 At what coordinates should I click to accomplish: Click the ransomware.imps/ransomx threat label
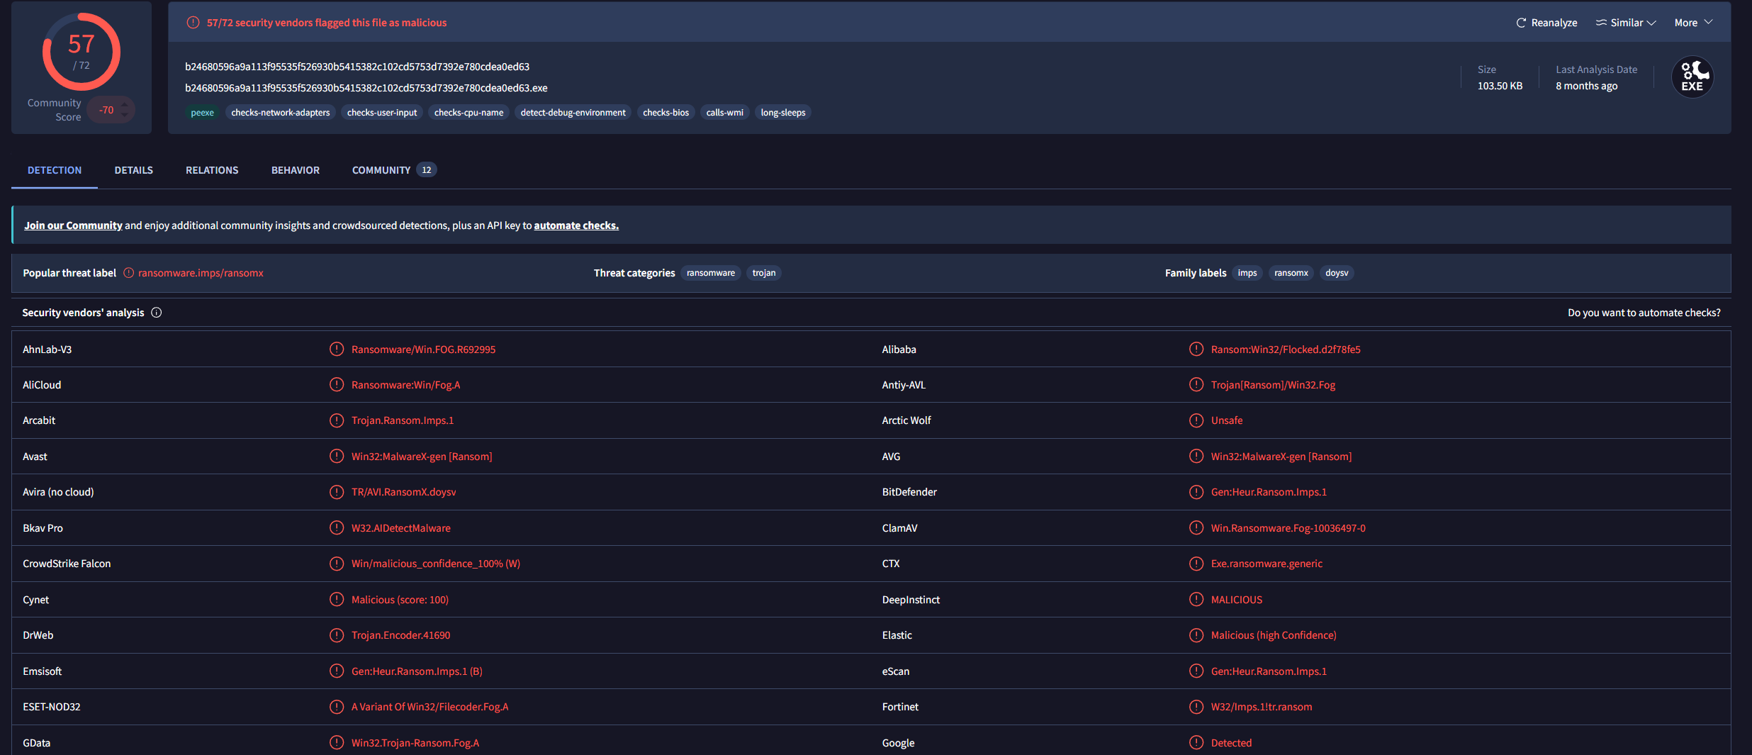(201, 273)
